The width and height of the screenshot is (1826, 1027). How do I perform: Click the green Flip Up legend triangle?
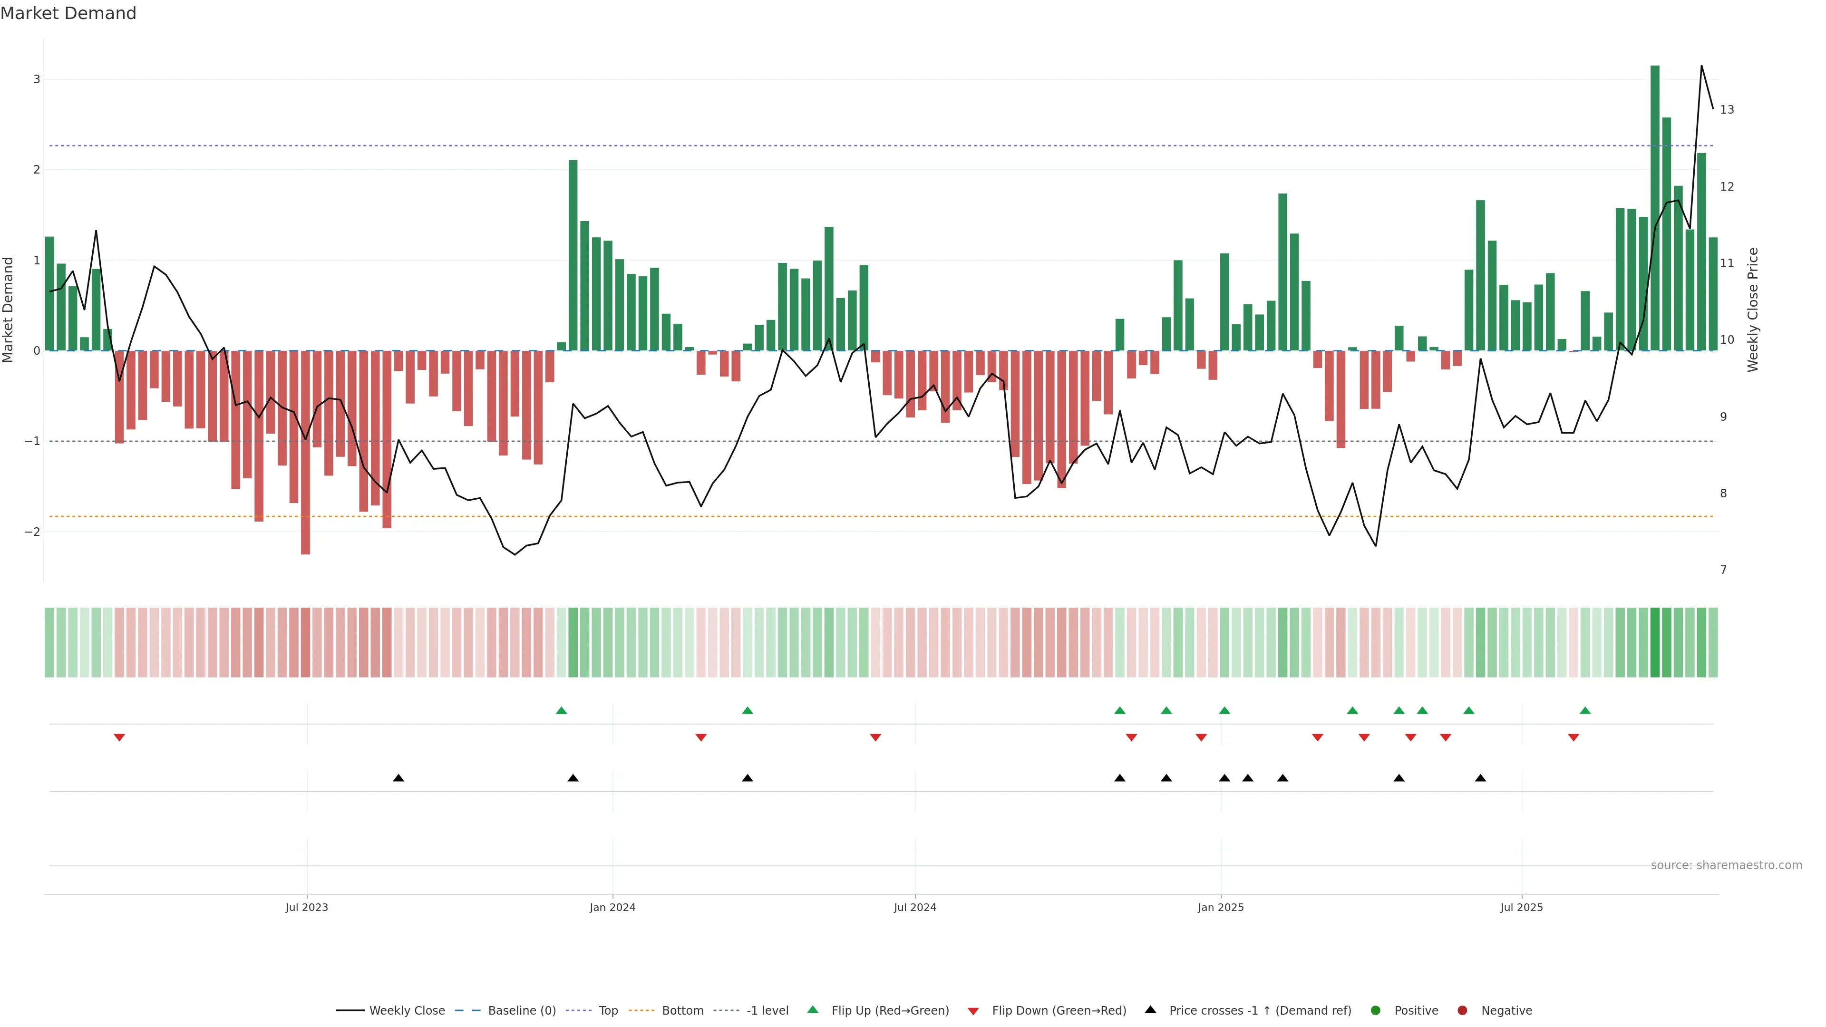(x=812, y=1010)
